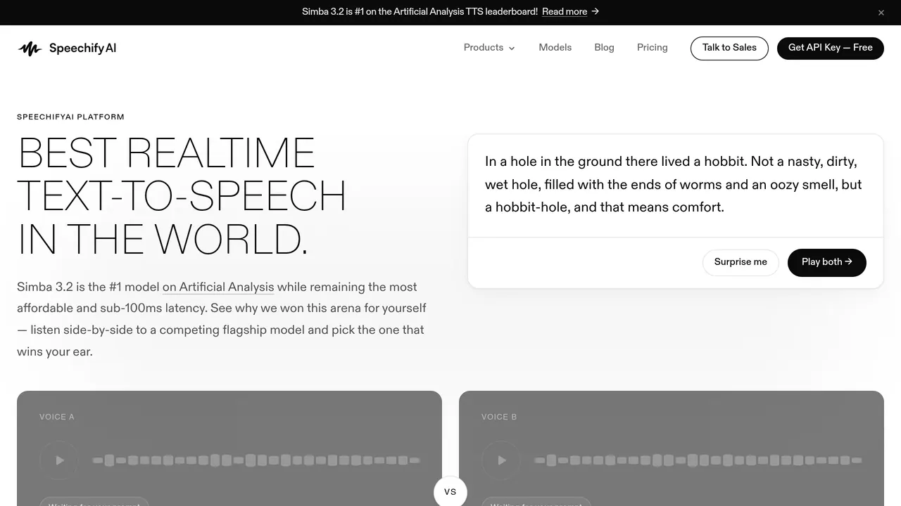The width and height of the screenshot is (901, 506).
Task: Click the Surprise me button
Action: click(741, 262)
